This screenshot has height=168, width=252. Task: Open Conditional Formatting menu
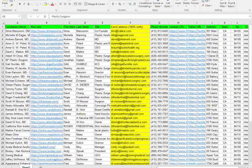click(145, 5)
